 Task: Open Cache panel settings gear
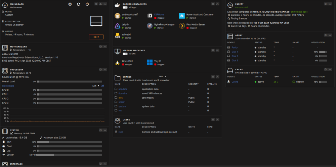click(326, 69)
